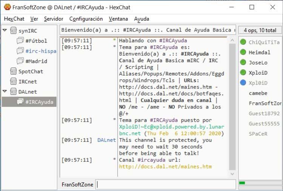Viewport: 283px width, 191px height.
Task: Click ChiQuiTiTa's green op status dot
Action: click(x=243, y=42)
